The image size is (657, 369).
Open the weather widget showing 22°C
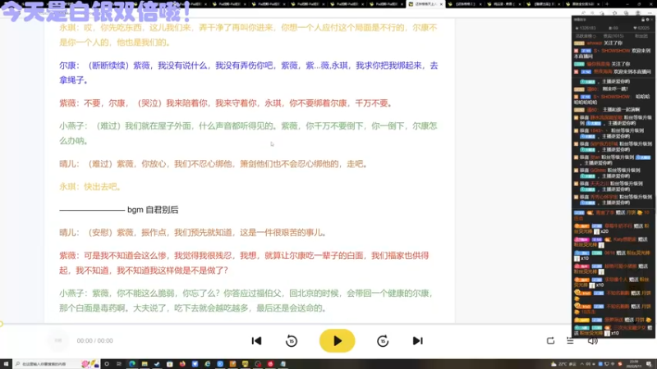click(x=564, y=364)
